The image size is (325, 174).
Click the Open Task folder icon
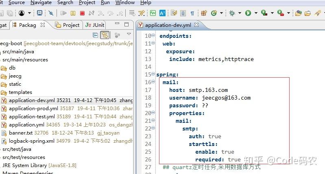(x=308, y=13)
